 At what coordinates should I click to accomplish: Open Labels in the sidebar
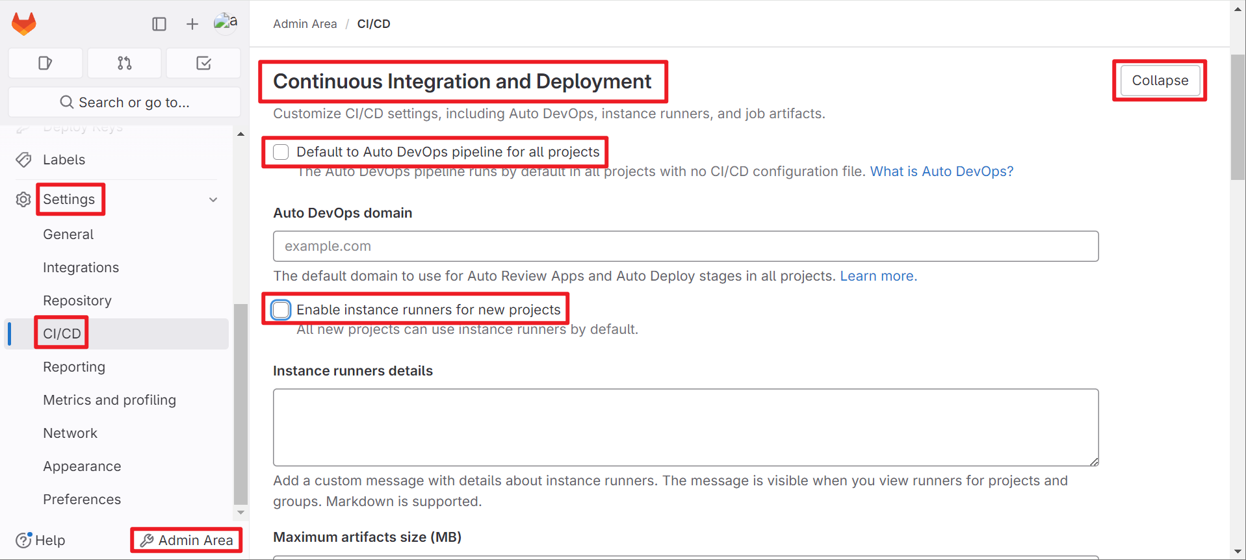[x=64, y=160]
